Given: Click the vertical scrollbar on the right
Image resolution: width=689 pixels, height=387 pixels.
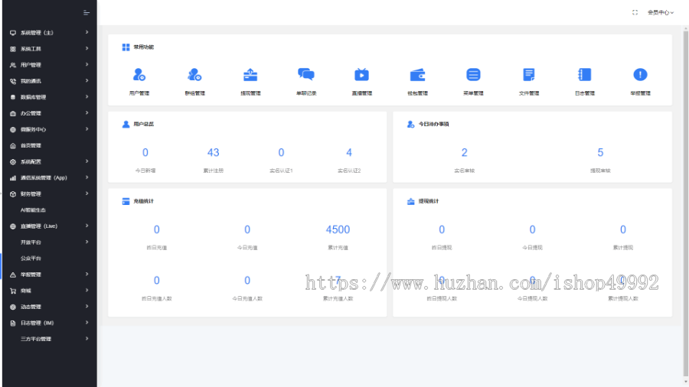Looking at the screenshot, I should point(684,191).
